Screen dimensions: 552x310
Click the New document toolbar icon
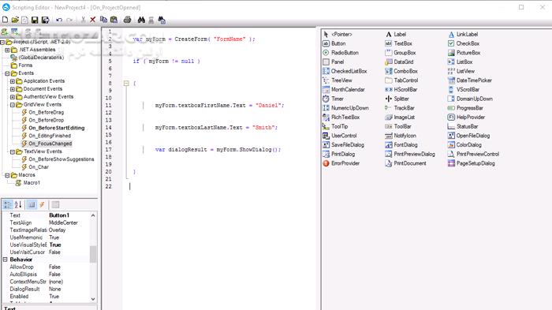(x=5, y=20)
